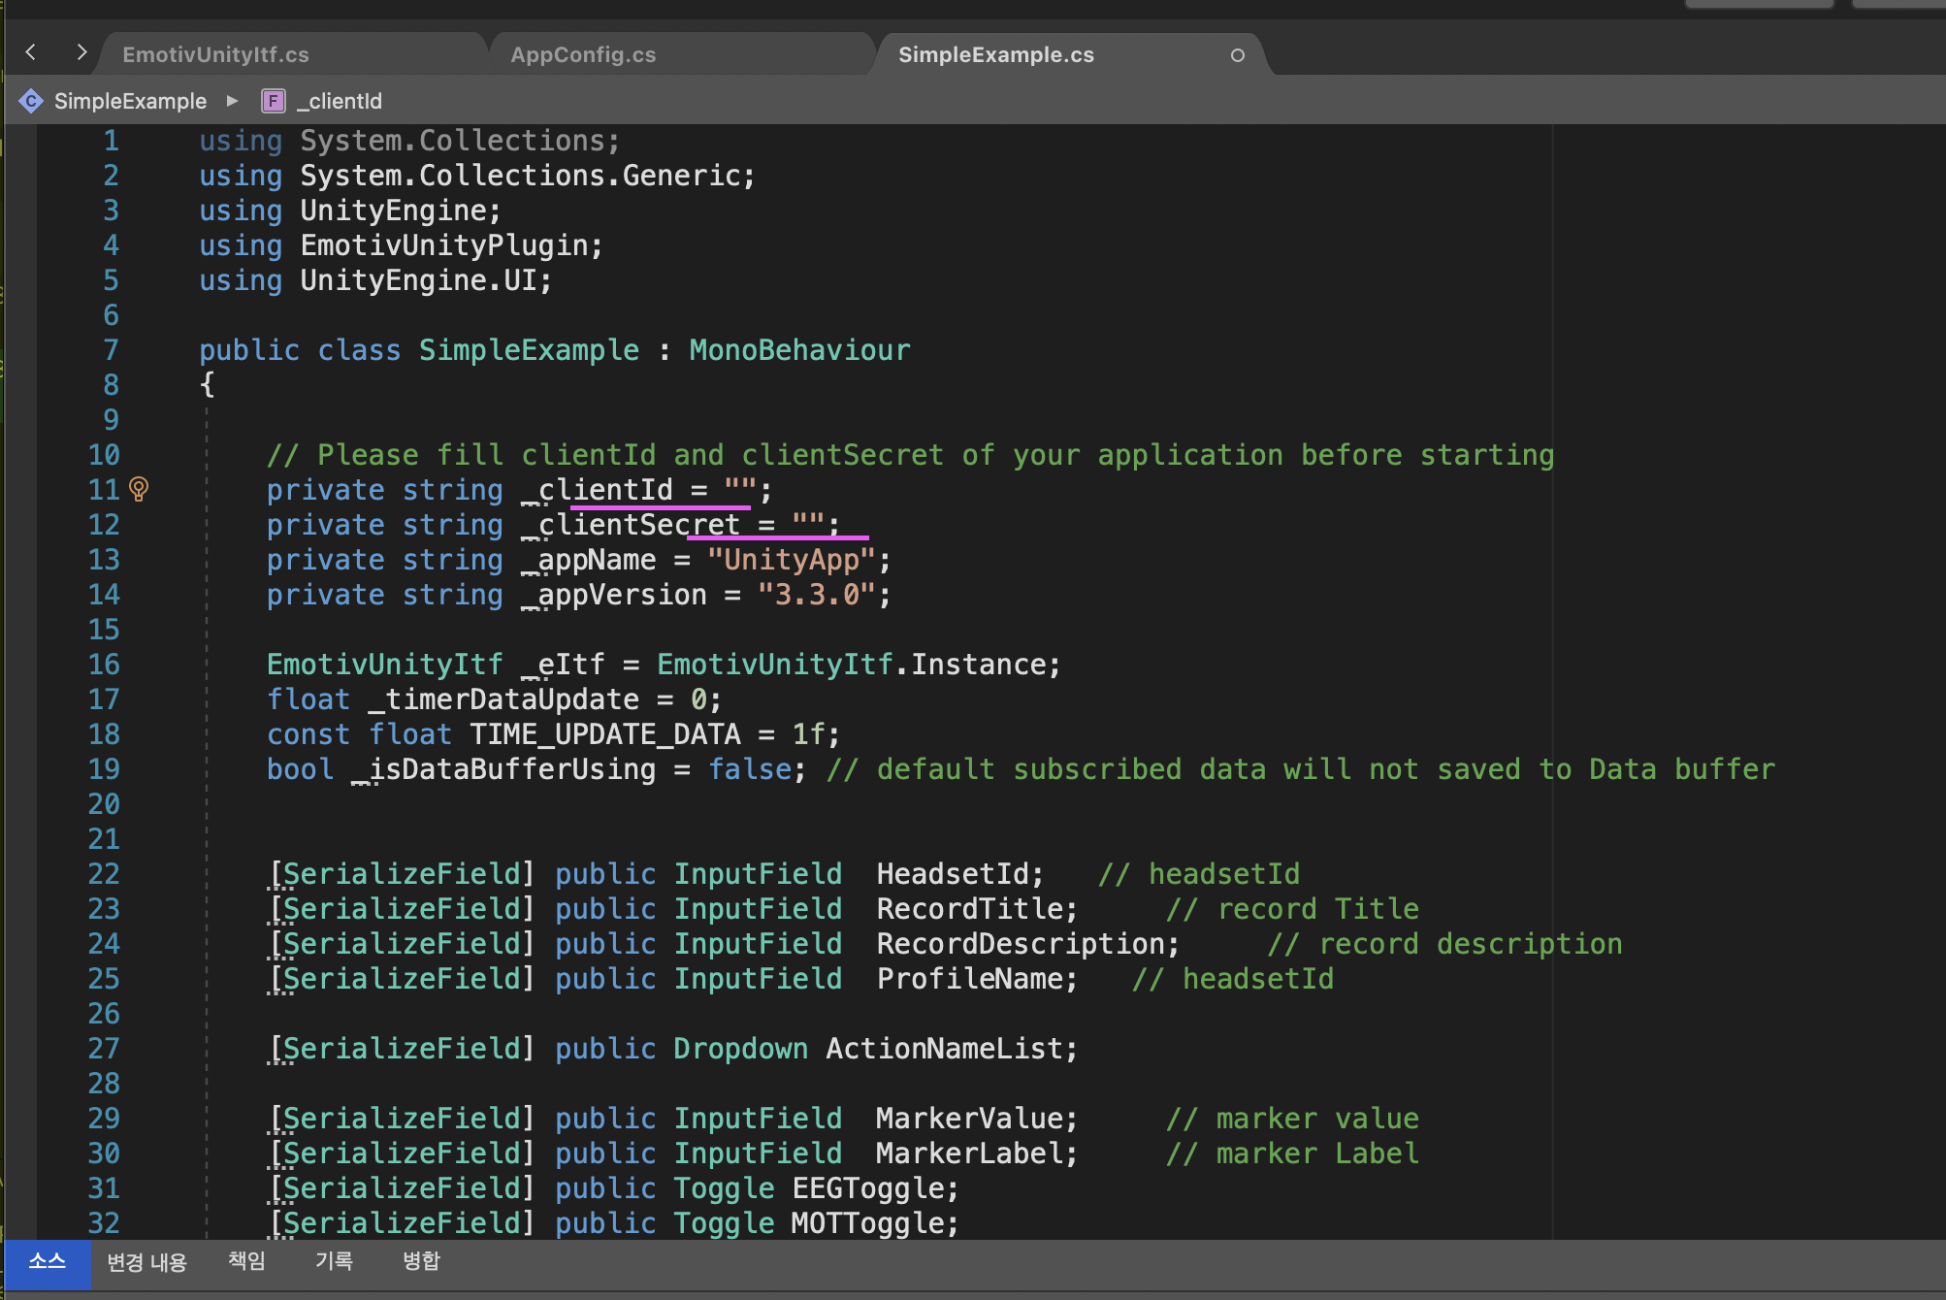Select the SimpleExample.cs tab
The width and height of the screenshot is (1946, 1300).
click(x=995, y=55)
